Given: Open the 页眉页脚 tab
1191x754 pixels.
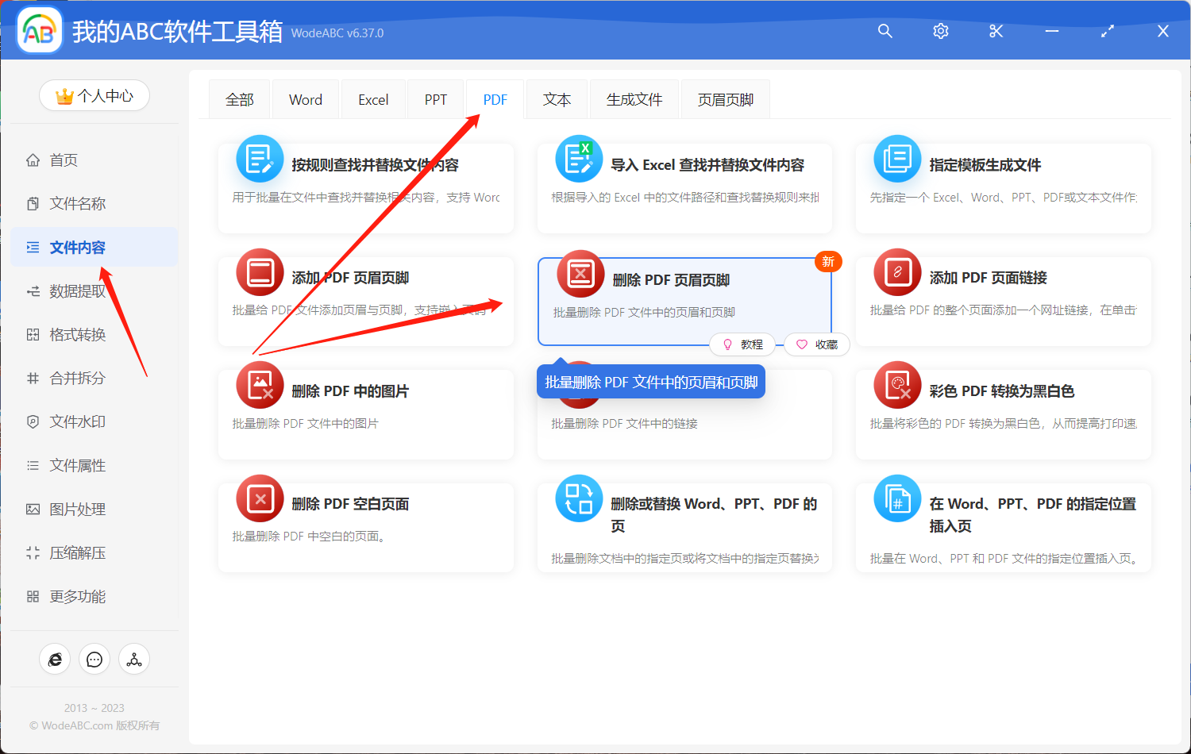Looking at the screenshot, I should 724,98.
